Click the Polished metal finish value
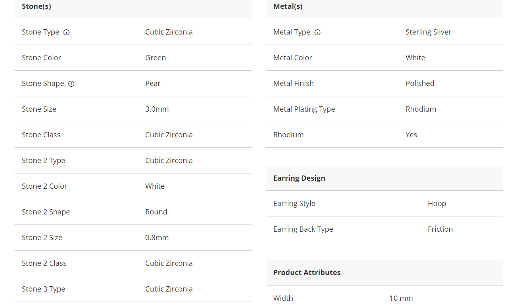This screenshot has width=516, height=308. point(420,84)
